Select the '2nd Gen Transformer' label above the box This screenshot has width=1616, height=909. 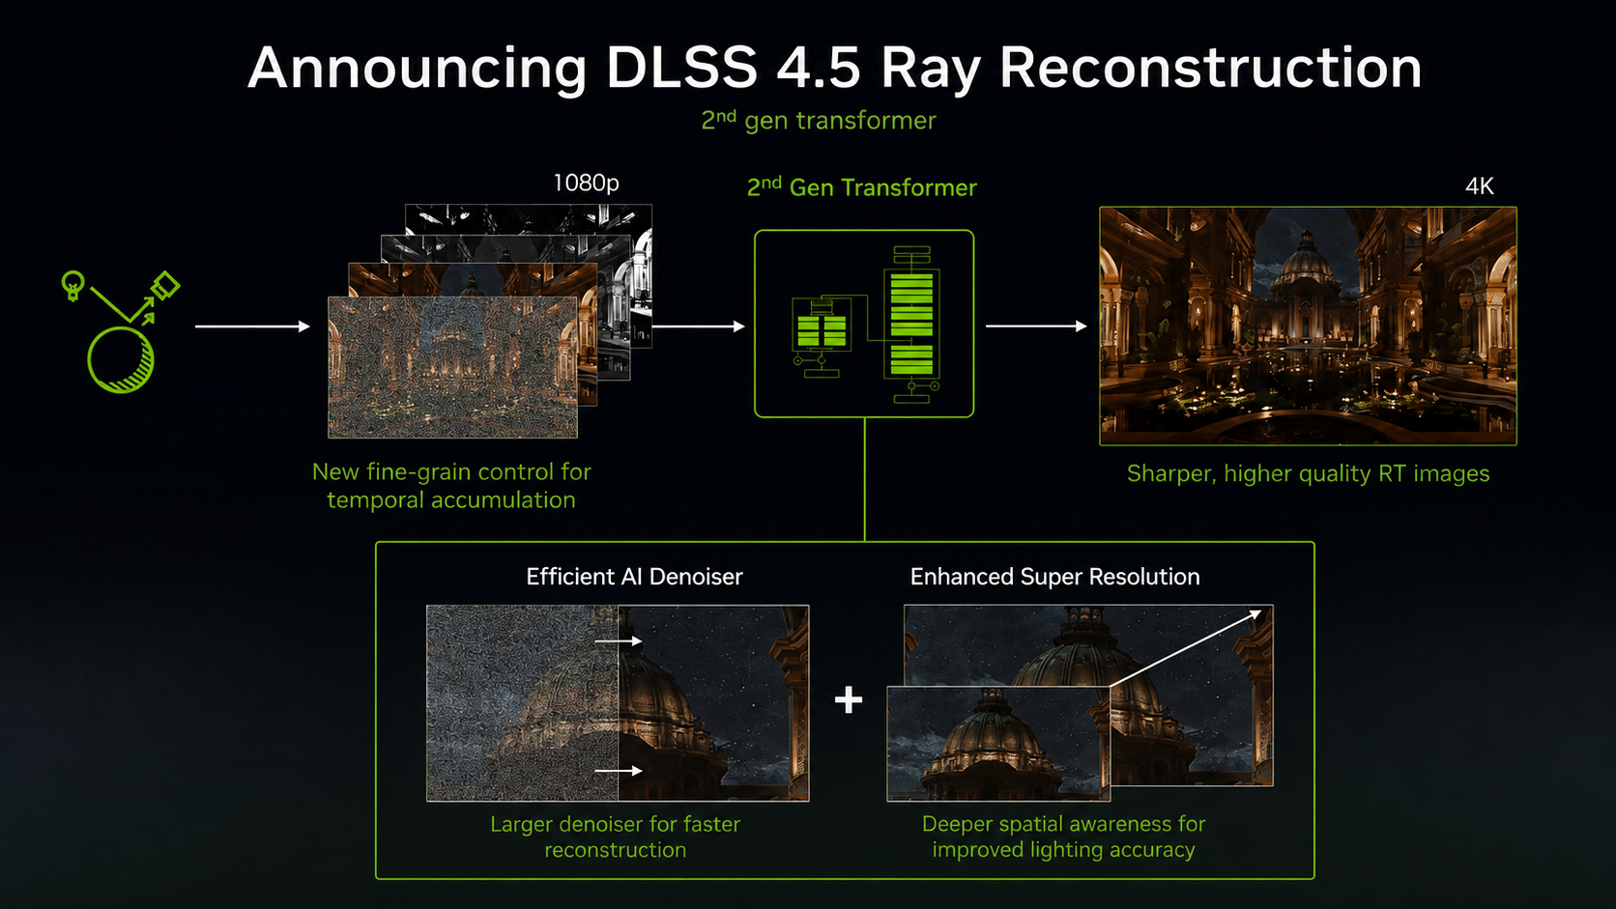862,186
